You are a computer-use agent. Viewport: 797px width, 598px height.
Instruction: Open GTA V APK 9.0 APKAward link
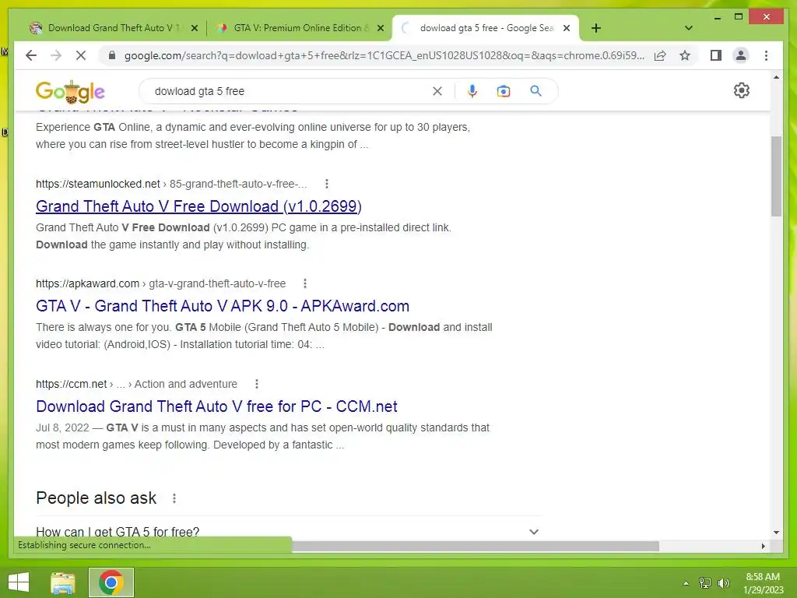(223, 306)
